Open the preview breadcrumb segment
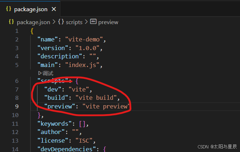This screenshot has width=240, height=152. (x=108, y=22)
